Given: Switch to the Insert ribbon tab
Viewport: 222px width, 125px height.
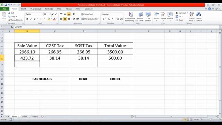Looking at the screenshot, I should 24,9.
